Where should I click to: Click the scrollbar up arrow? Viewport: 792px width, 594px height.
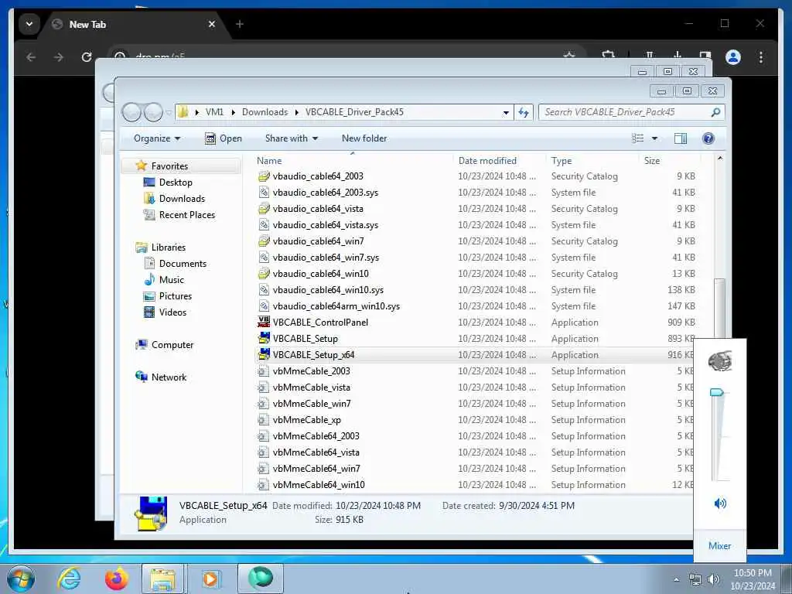tap(720, 159)
